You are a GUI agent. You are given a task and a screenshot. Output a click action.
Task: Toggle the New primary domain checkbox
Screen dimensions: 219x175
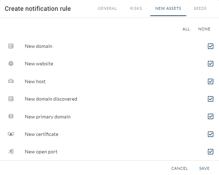click(210, 117)
